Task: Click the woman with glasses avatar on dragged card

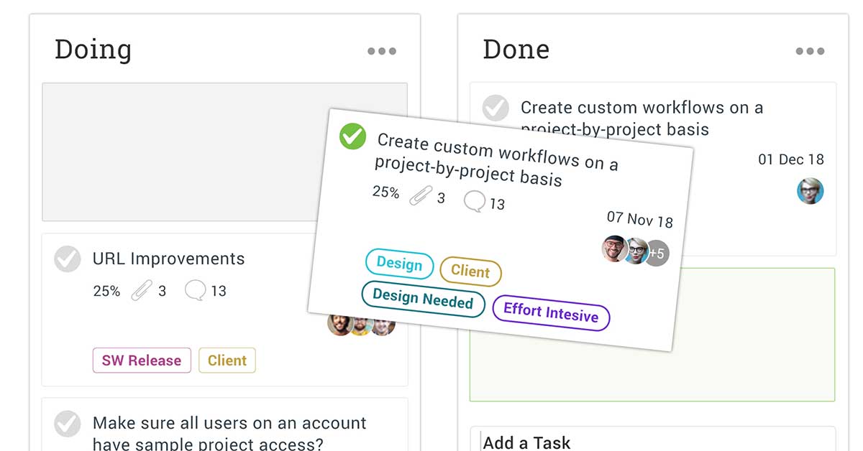Action: 636,251
